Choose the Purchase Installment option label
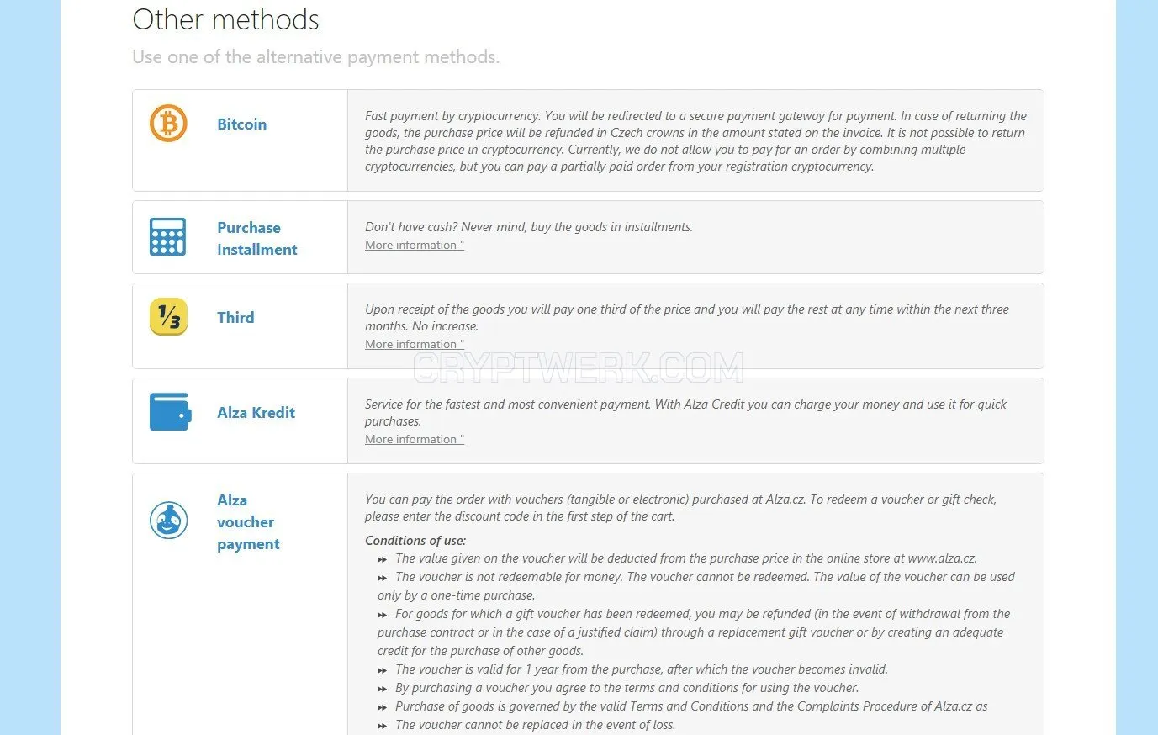 (x=256, y=238)
